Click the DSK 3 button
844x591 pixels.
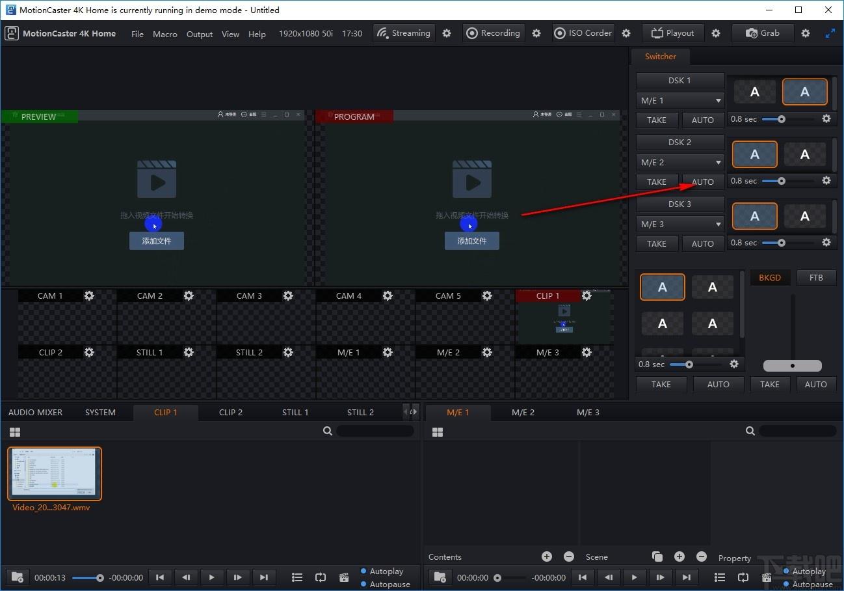click(680, 204)
